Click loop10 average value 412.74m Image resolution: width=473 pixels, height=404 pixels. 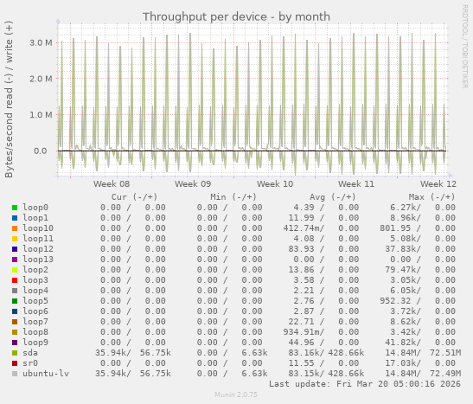(x=302, y=228)
